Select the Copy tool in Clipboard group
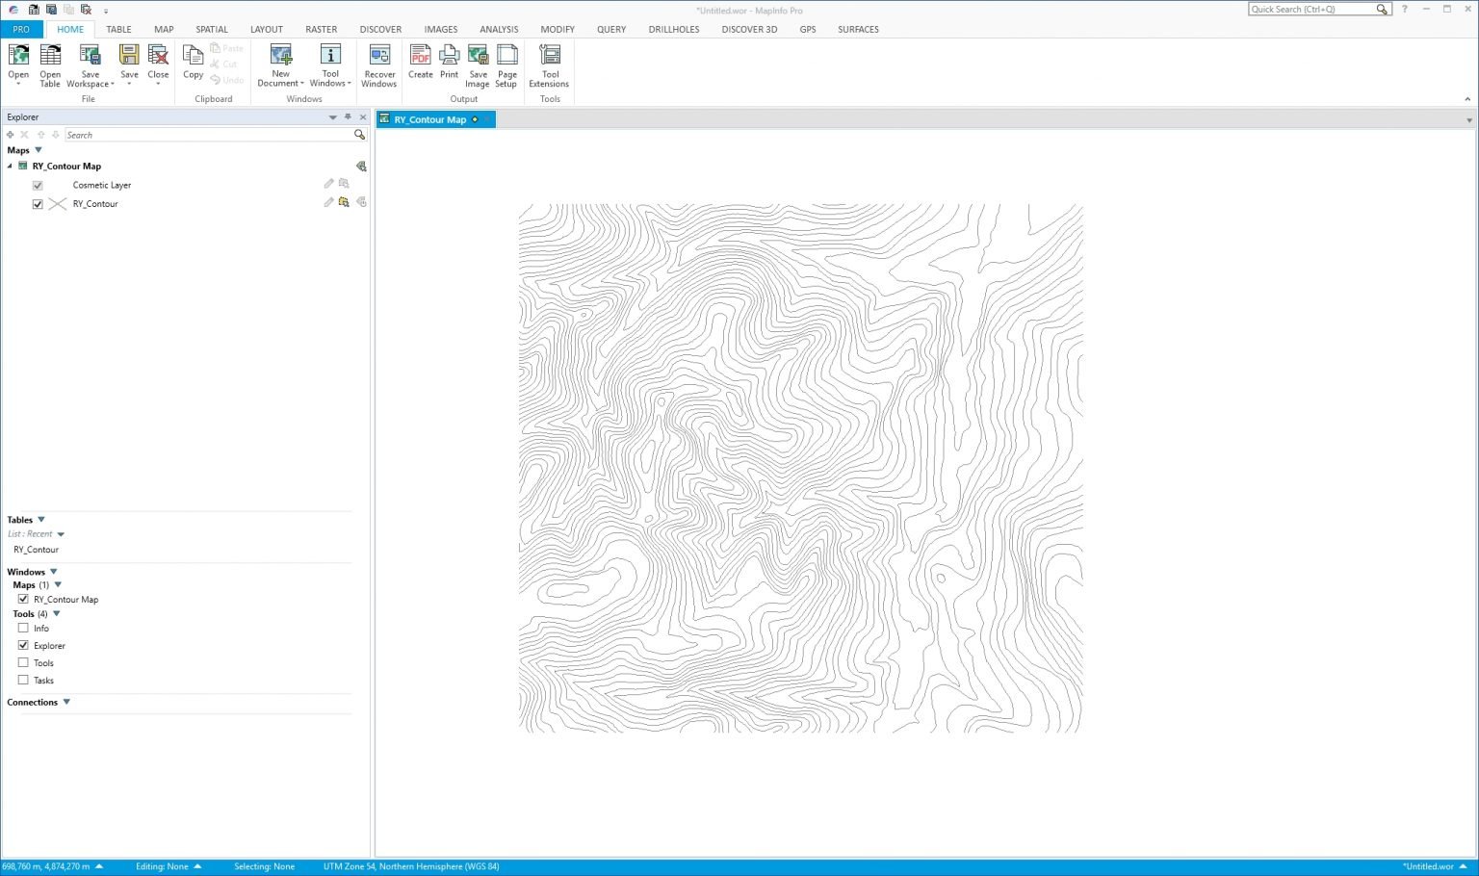This screenshot has width=1479, height=876. pos(193,60)
